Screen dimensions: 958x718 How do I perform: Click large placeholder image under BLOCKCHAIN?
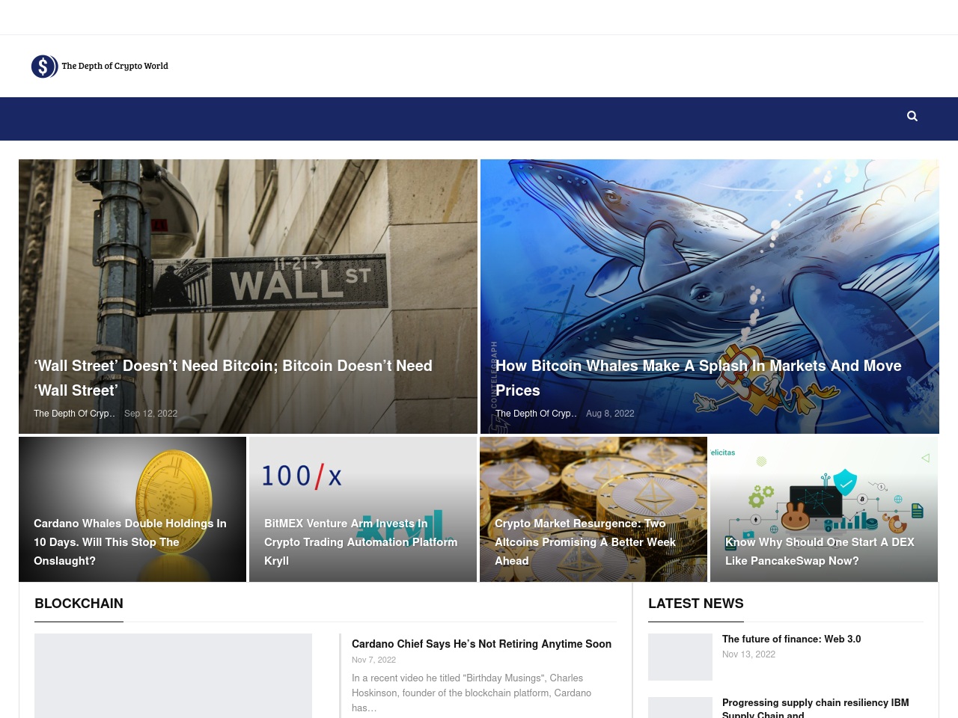pyautogui.click(x=173, y=675)
